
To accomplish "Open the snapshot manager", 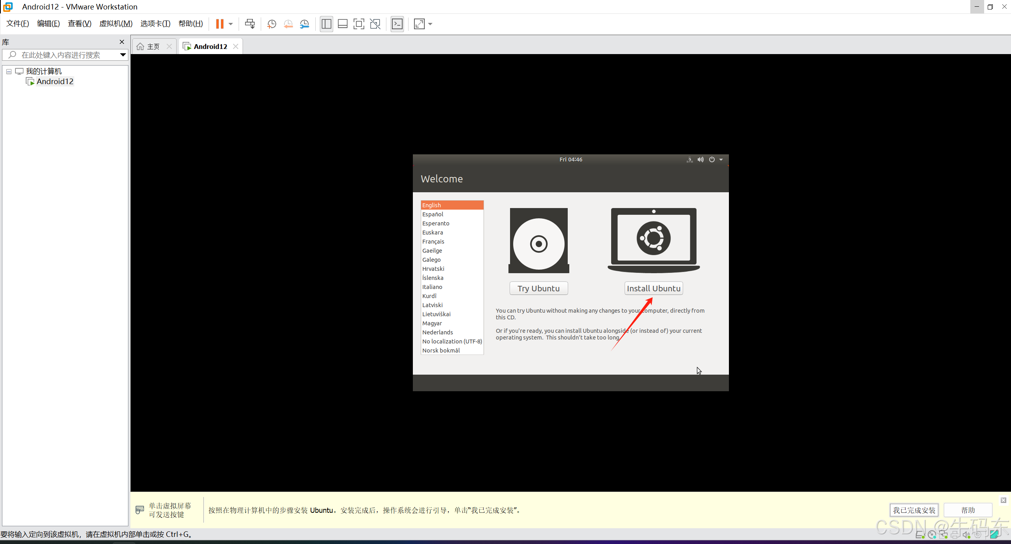I will [x=304, y=24].
